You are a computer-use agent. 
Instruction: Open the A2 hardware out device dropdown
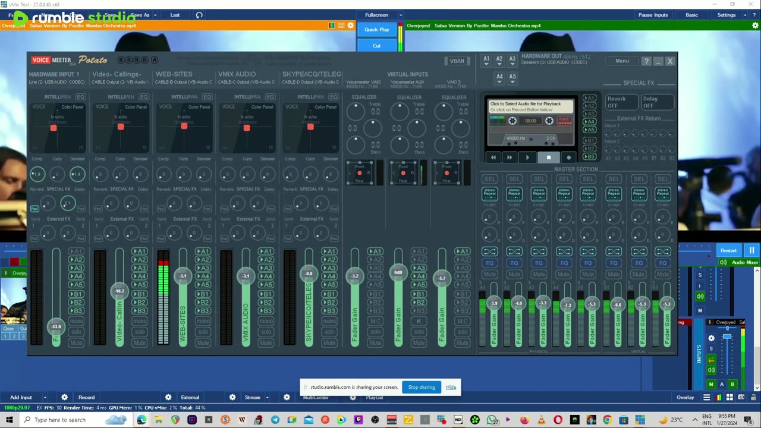point(499,60)
